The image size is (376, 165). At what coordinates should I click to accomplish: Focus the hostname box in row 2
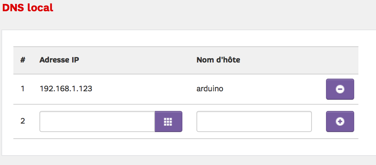tap(254, 121)
